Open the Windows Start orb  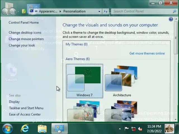[8, 129]
